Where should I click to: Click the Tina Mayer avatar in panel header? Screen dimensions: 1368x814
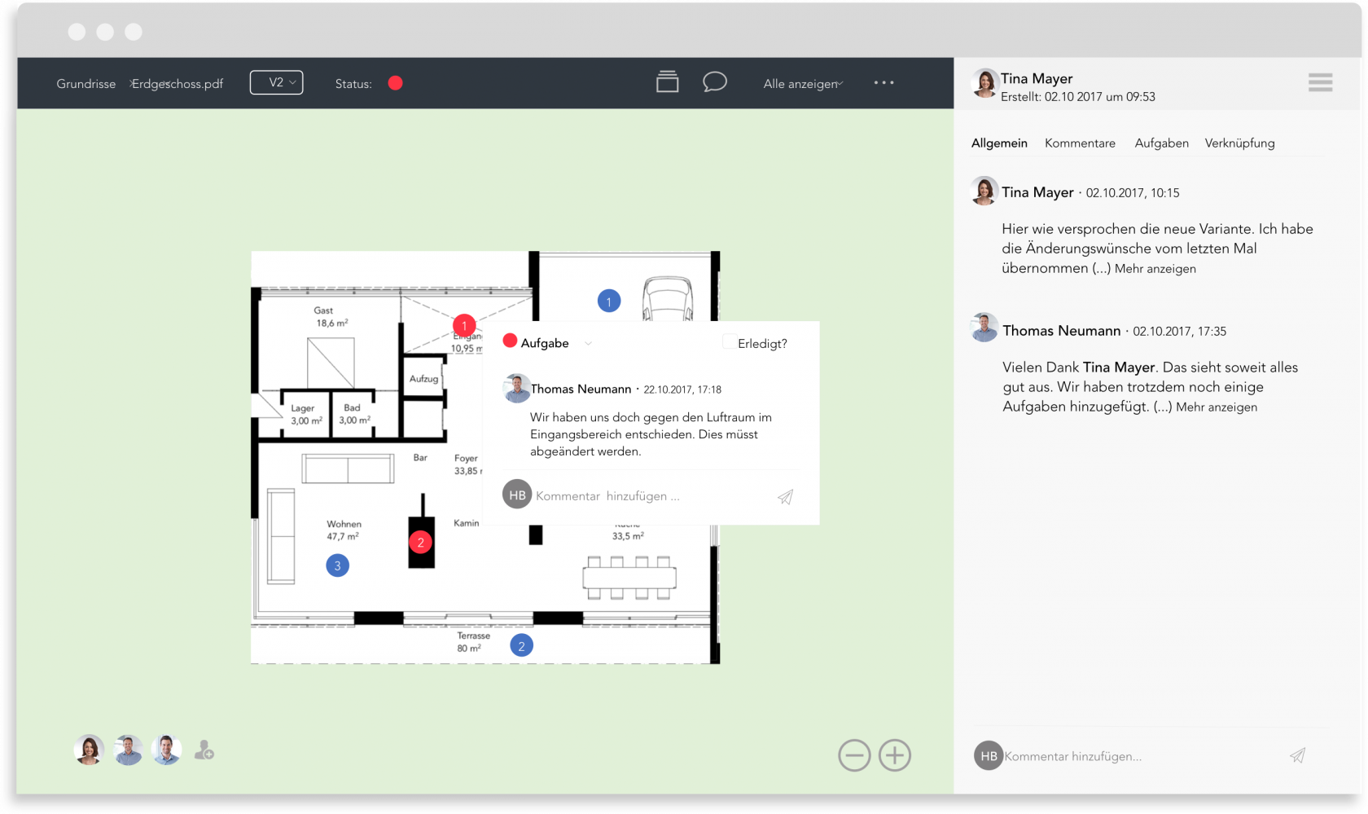(x=985, y=83)
